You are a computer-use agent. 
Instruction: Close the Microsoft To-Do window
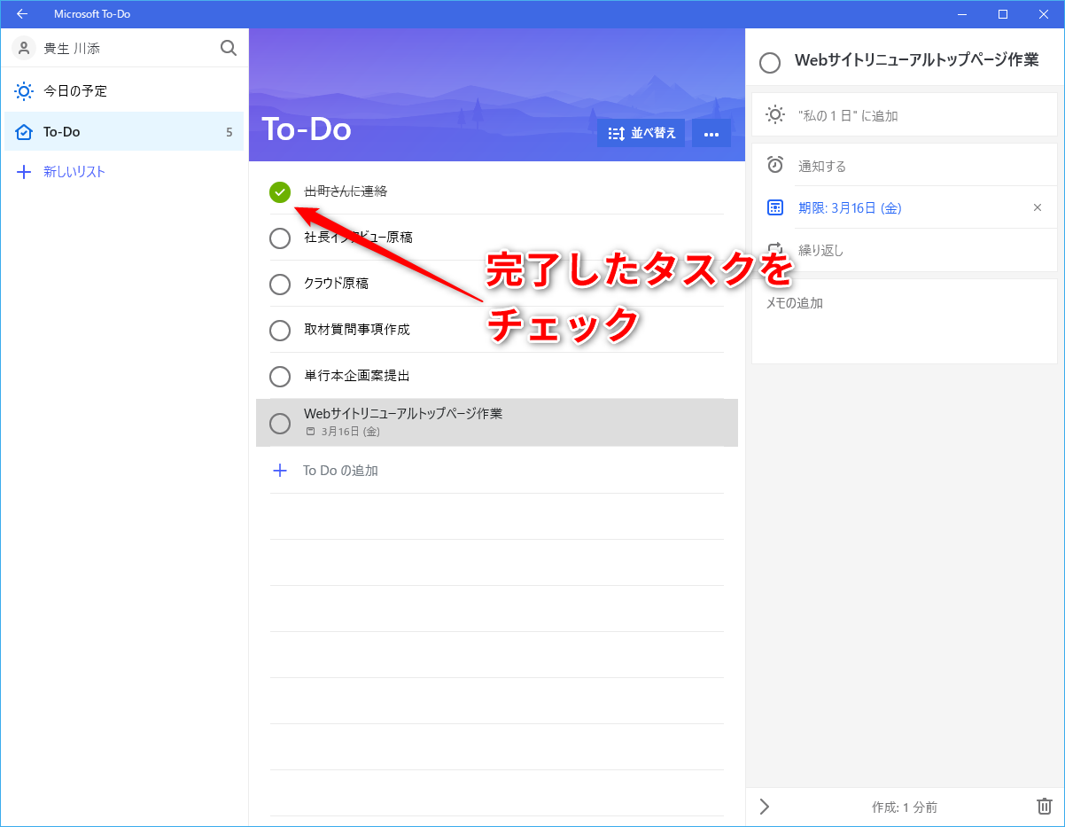(1044, 14)
